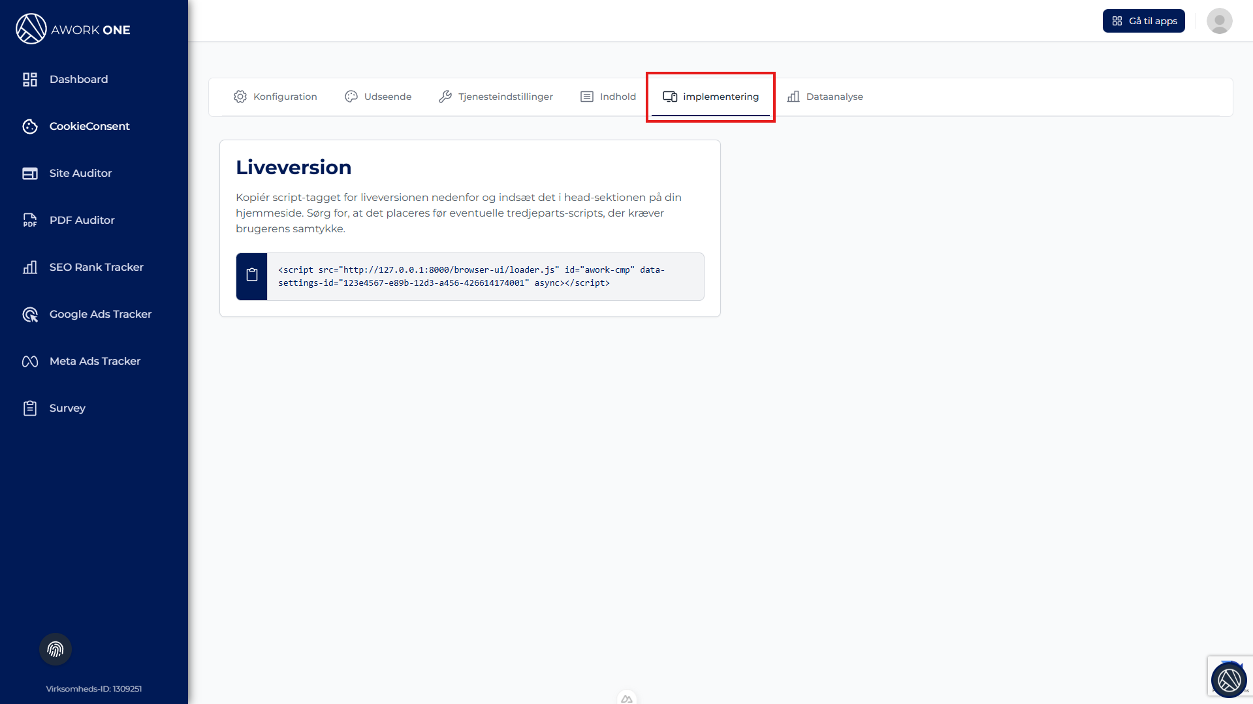Click the fingerprint icon in sidebar

56,649
